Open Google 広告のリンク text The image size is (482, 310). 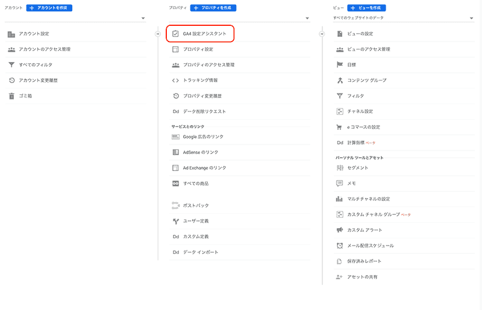coord(203,137)
